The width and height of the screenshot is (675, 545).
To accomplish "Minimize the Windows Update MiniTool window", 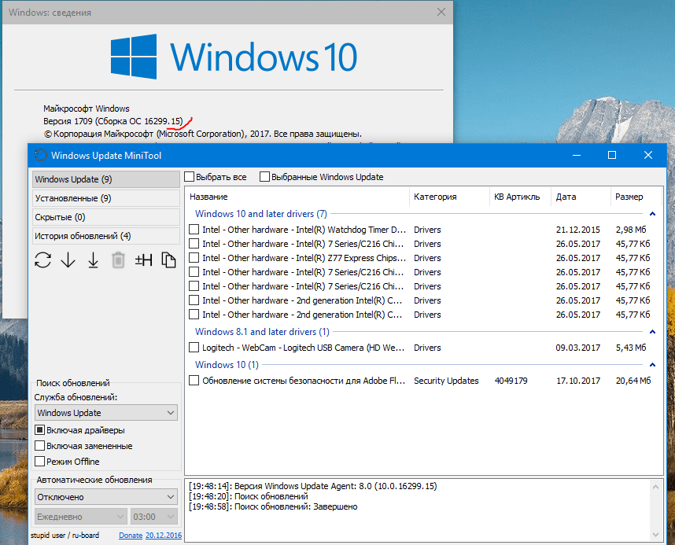I will [577, 155].
